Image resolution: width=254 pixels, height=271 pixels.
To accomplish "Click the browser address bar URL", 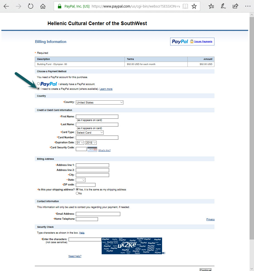I will [136, 6].
